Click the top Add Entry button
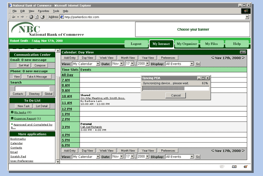263x176 pixels. (x=70, y=58)
